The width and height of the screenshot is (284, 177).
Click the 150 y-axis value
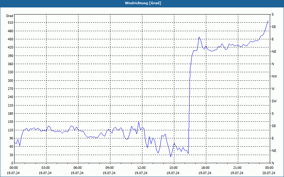point(11,122)
